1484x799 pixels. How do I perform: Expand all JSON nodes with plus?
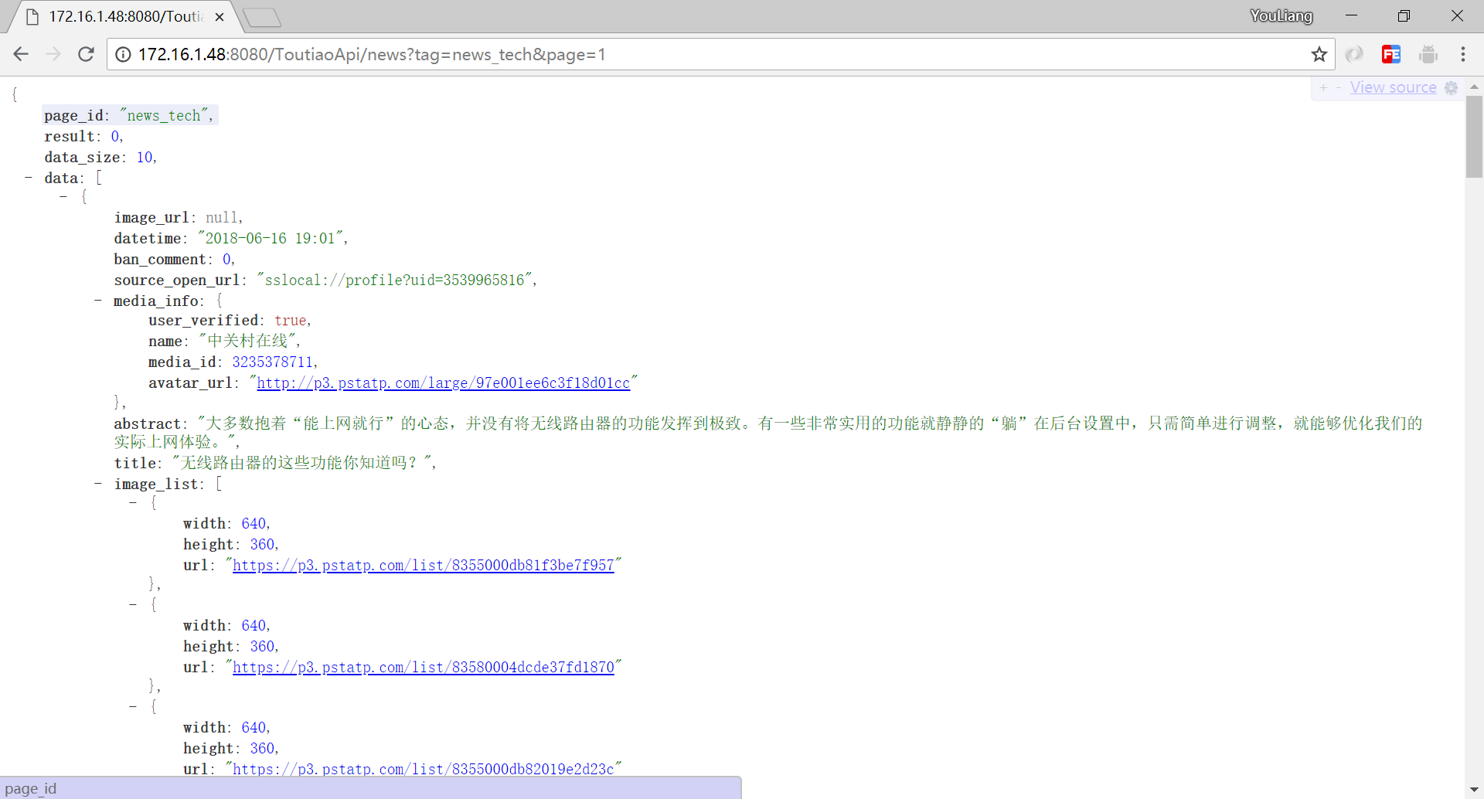tap(1324, 88)
